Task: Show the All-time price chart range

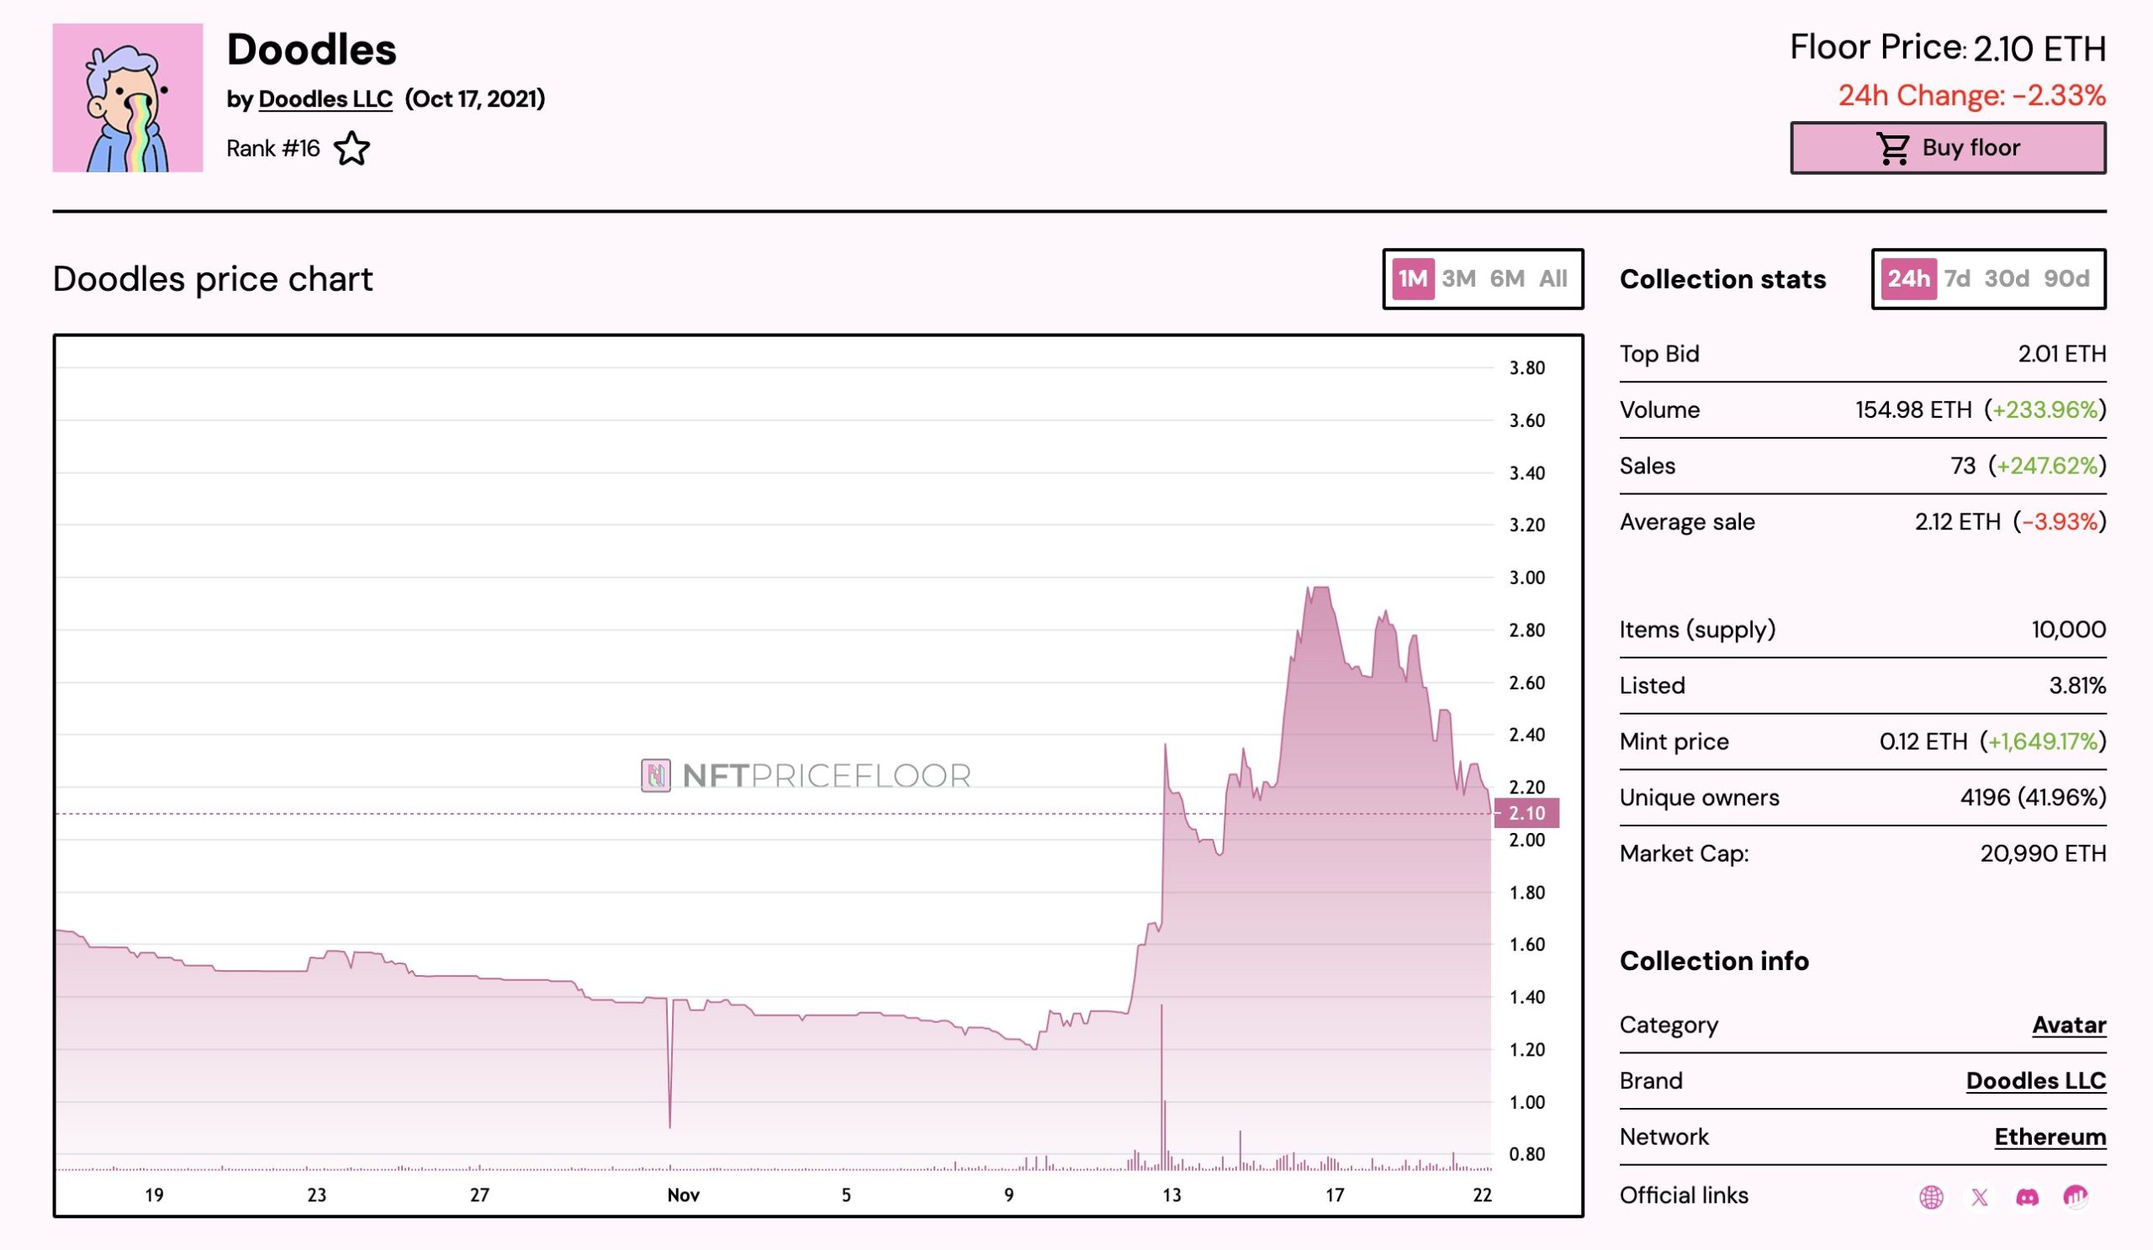Action: [x=1553, y=278]
